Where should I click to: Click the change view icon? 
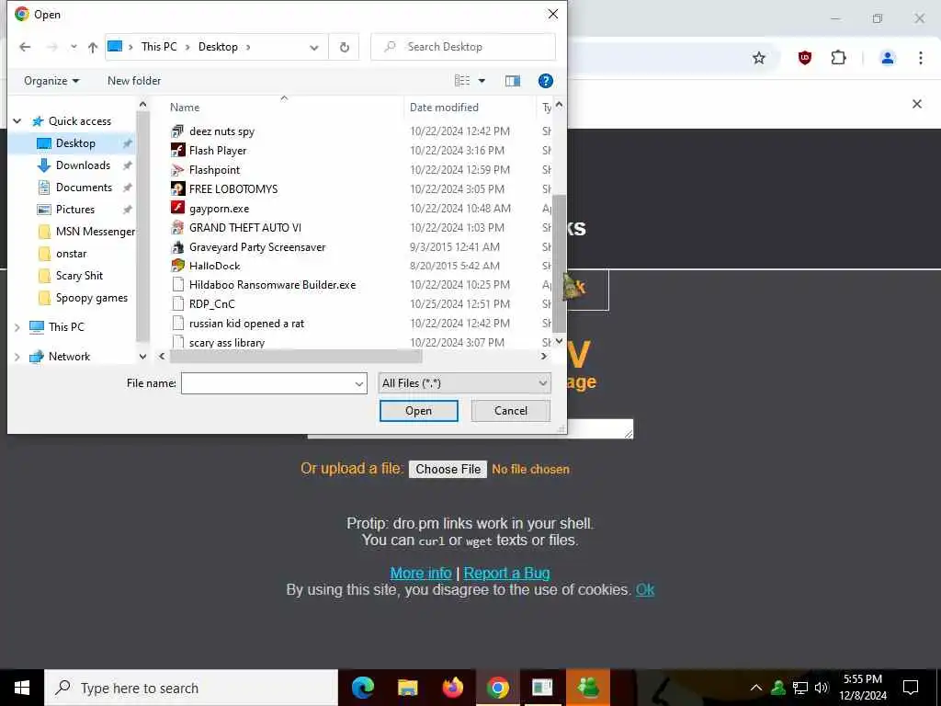462,81
